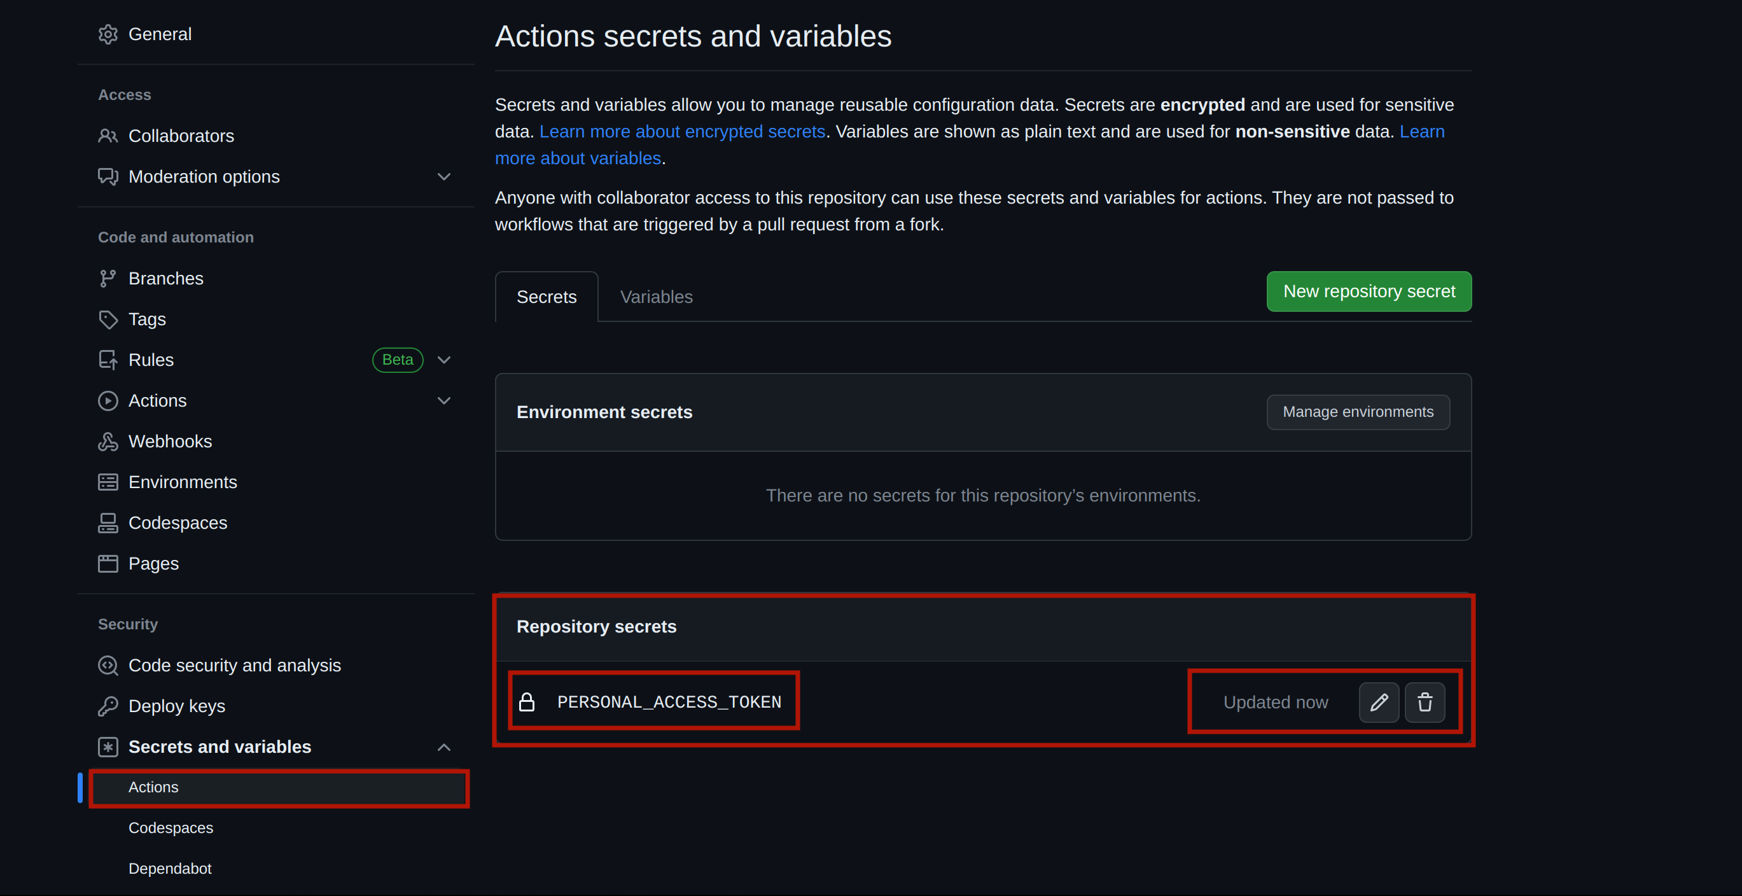Click the Tags label icon
Viewport: 1742px width, 896px height.
[108, 319]
